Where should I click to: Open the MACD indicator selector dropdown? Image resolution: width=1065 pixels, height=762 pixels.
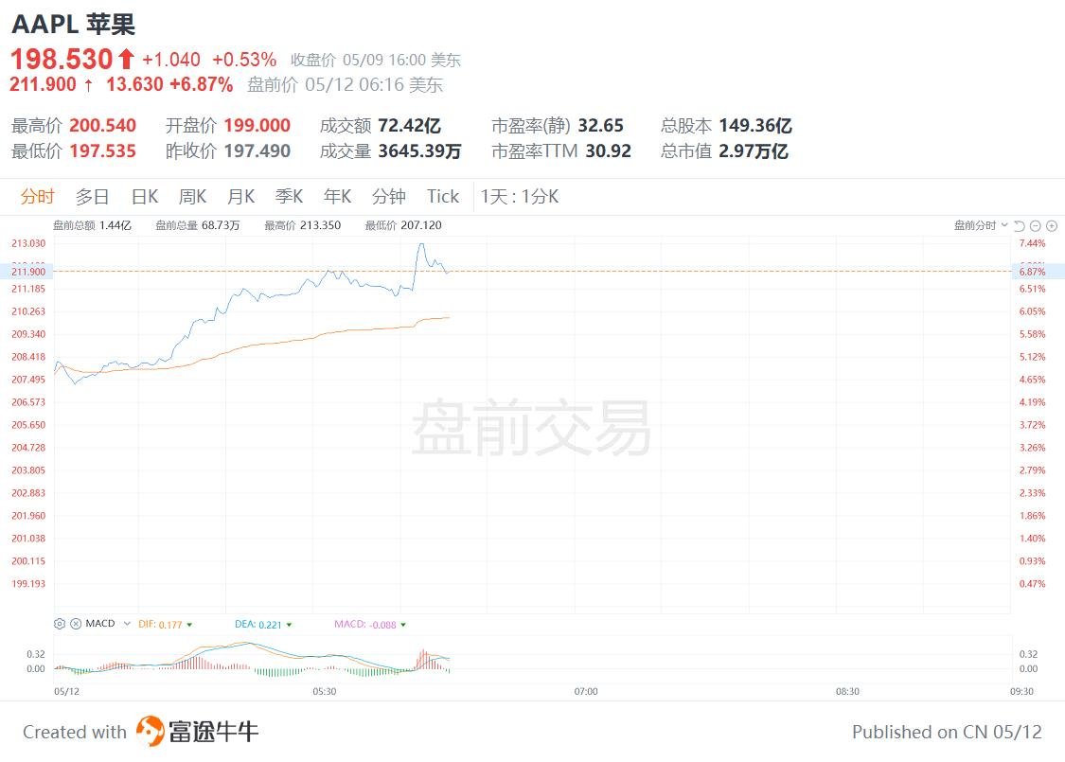(127, 624)
